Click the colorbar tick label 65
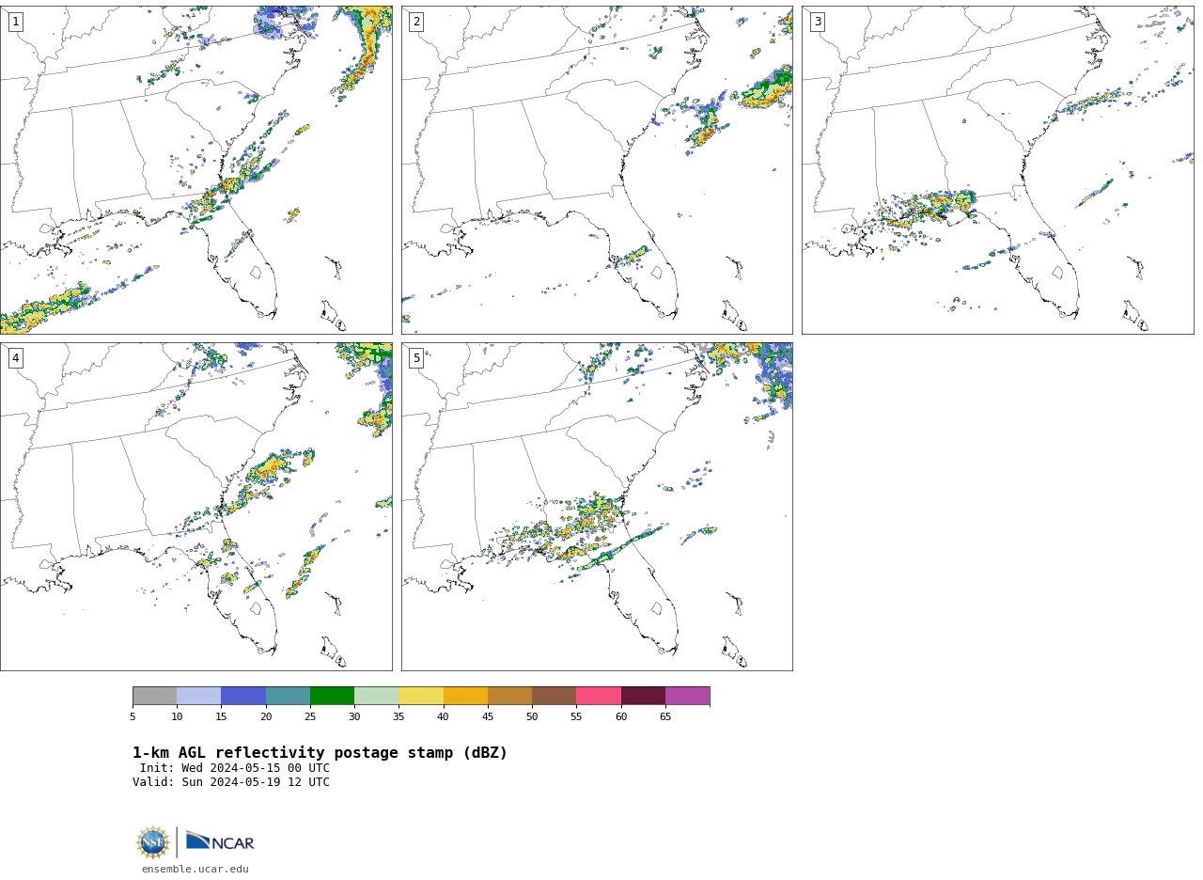The image size is (1203, 880). coord(665,717)
